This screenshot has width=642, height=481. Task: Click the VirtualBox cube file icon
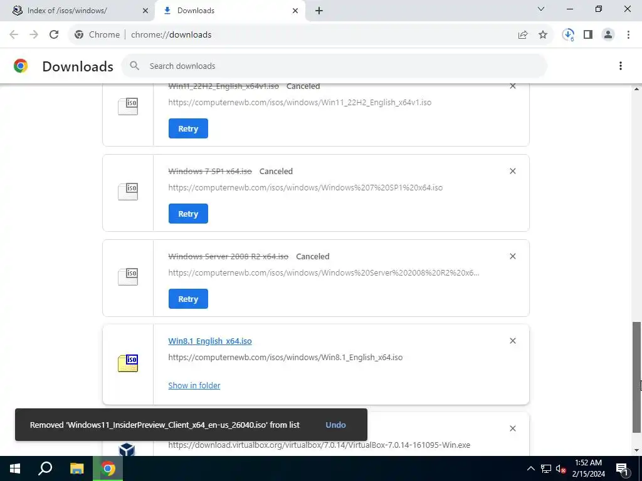coord(127,450)
